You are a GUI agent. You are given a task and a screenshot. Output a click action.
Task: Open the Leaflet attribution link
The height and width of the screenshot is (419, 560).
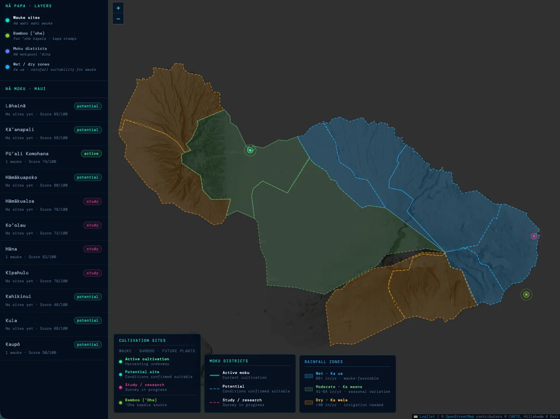(424, 417)
